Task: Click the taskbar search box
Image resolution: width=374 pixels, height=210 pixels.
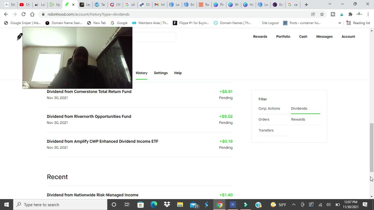Action: pos(60,205)
